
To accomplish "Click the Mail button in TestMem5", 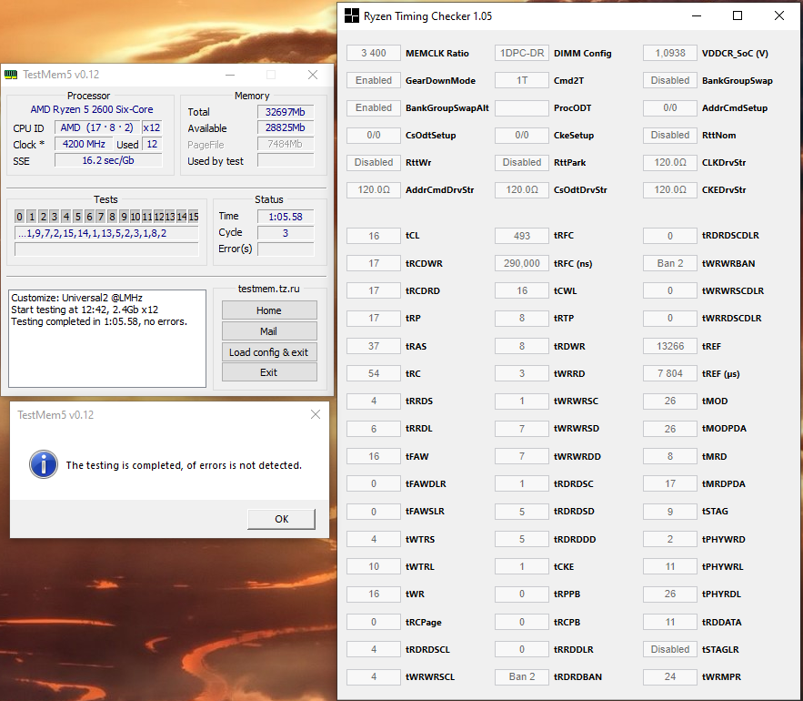I will (x=269, y=331).
